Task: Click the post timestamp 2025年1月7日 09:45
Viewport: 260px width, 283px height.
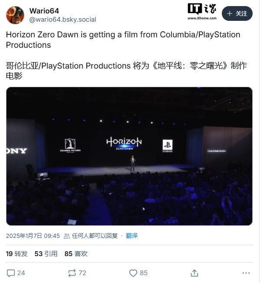Action: tap(33, 236)
